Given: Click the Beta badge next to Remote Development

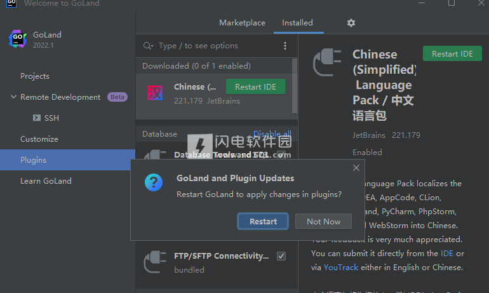Looking at the screenshot, I should [117, 97].
